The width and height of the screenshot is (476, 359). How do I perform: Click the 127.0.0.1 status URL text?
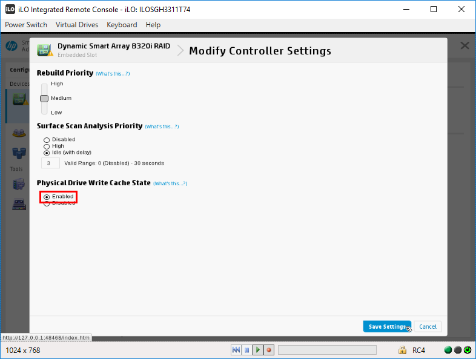click(46, 337)
